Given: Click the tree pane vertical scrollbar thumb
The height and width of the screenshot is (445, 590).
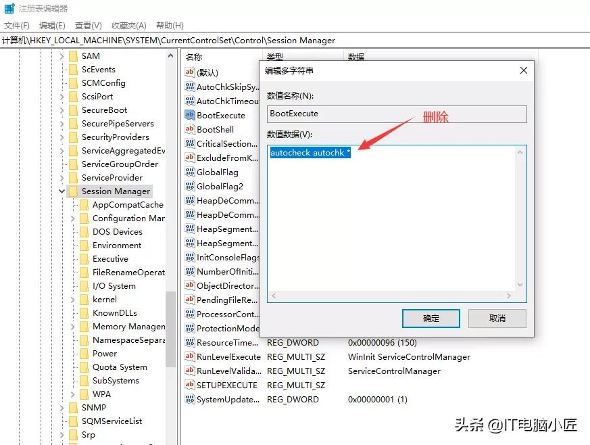Looking at the screenshot, I should 170,329.
